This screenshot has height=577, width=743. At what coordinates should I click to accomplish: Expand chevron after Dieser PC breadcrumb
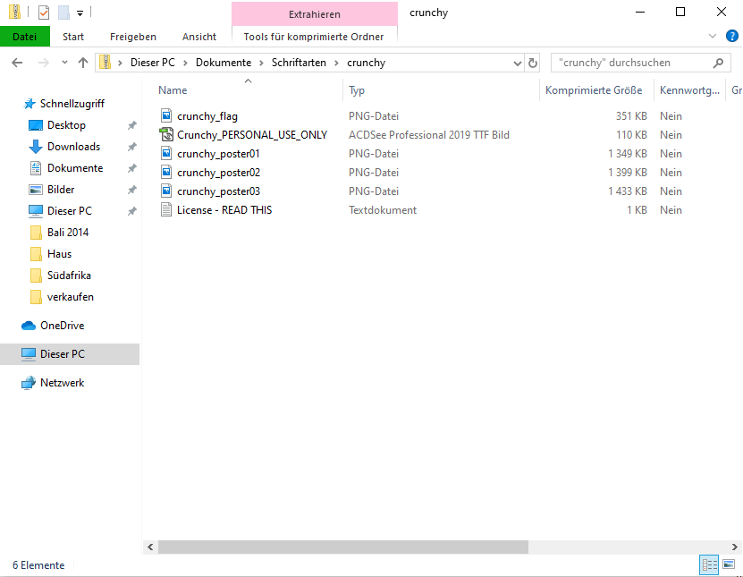[x=185, y=63]
